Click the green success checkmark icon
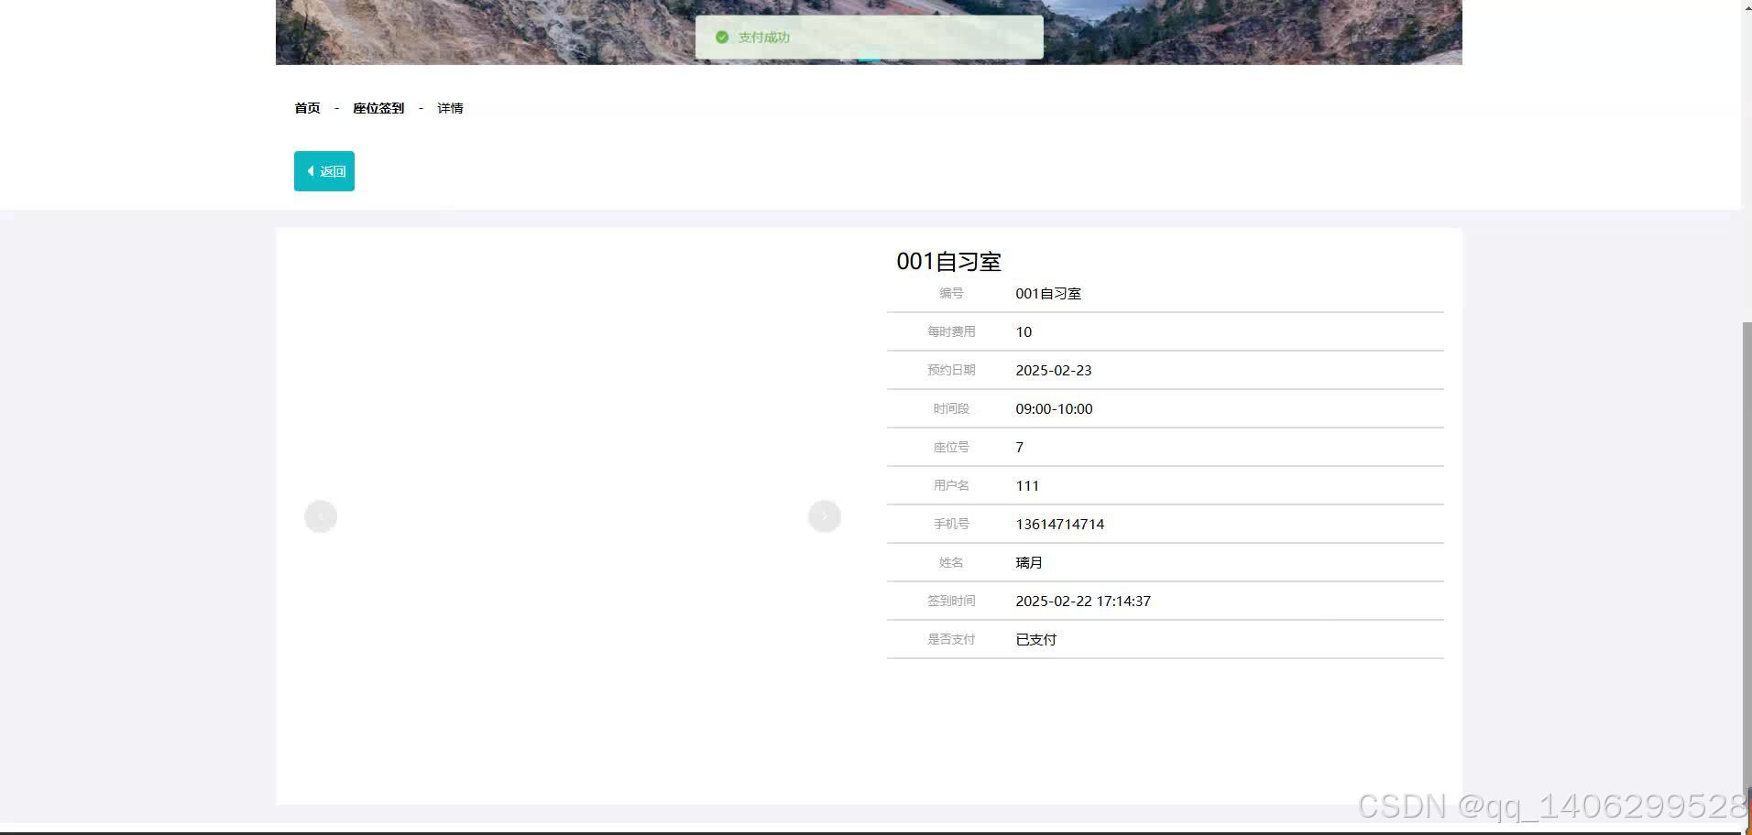The width and height of the screenshot is (1752, 835). point(722,38)
